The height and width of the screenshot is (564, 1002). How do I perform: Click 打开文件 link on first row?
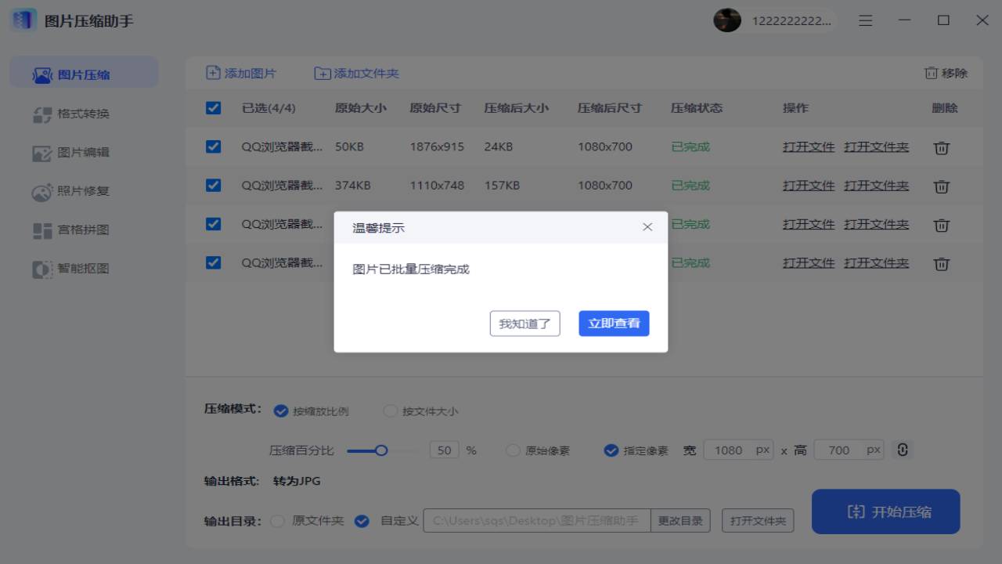pos(808,146)
